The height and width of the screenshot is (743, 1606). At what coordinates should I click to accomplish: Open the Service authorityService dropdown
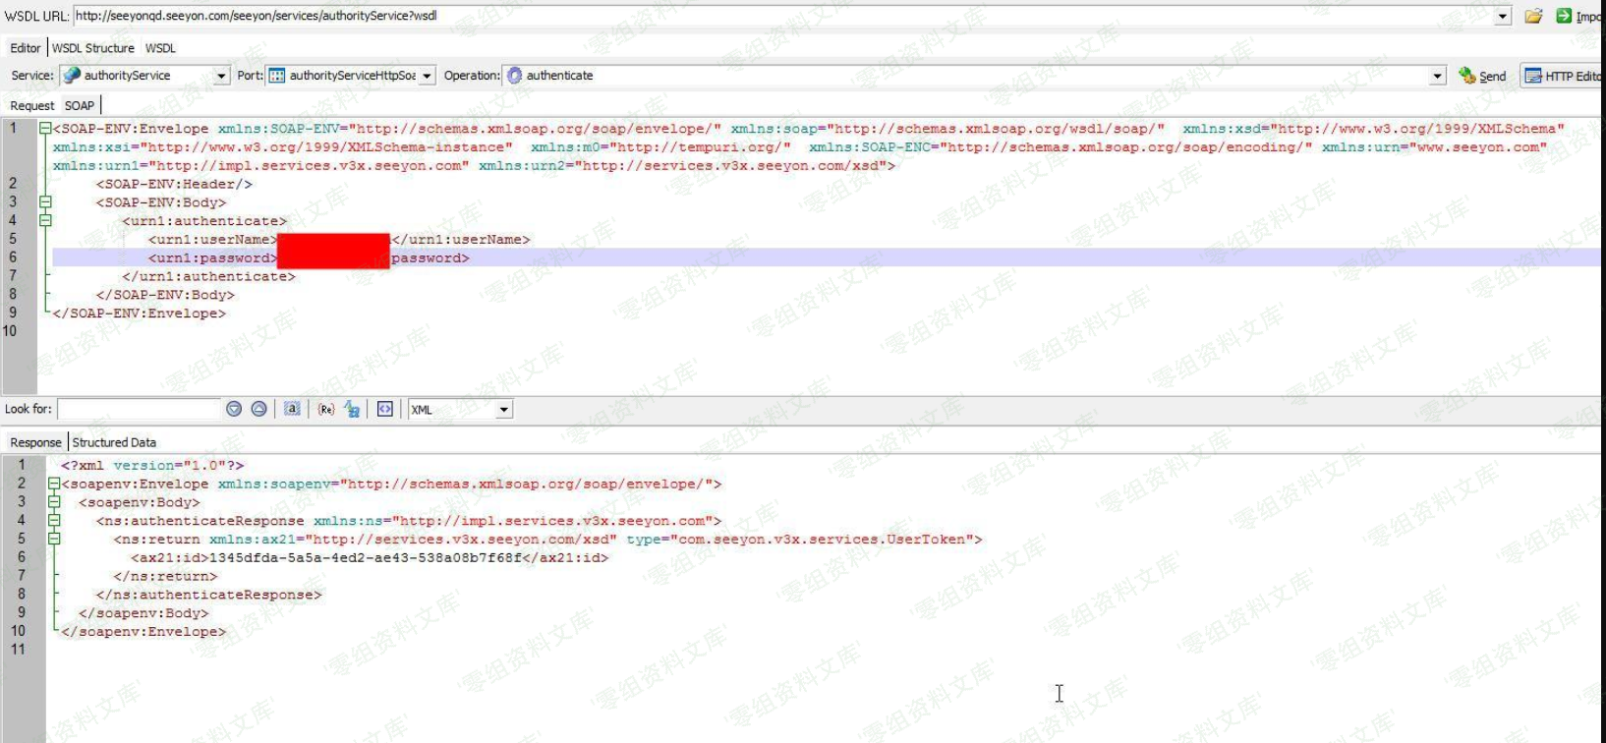[x=221, y=76]
